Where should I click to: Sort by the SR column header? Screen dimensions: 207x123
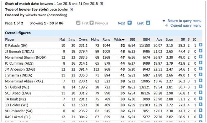coord(183,39)
